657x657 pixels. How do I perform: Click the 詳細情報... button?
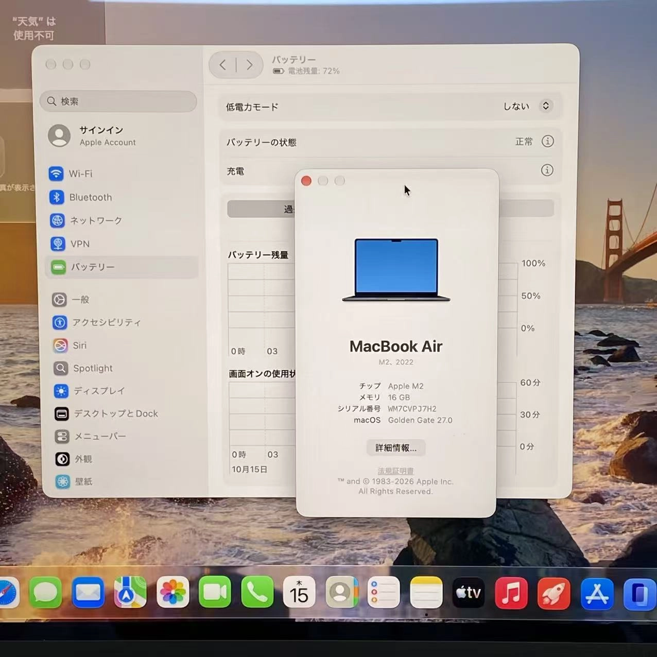(396, 447)
